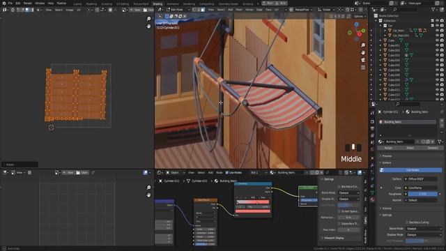Open the Object Data mesh properties tab

pos(372,192)
